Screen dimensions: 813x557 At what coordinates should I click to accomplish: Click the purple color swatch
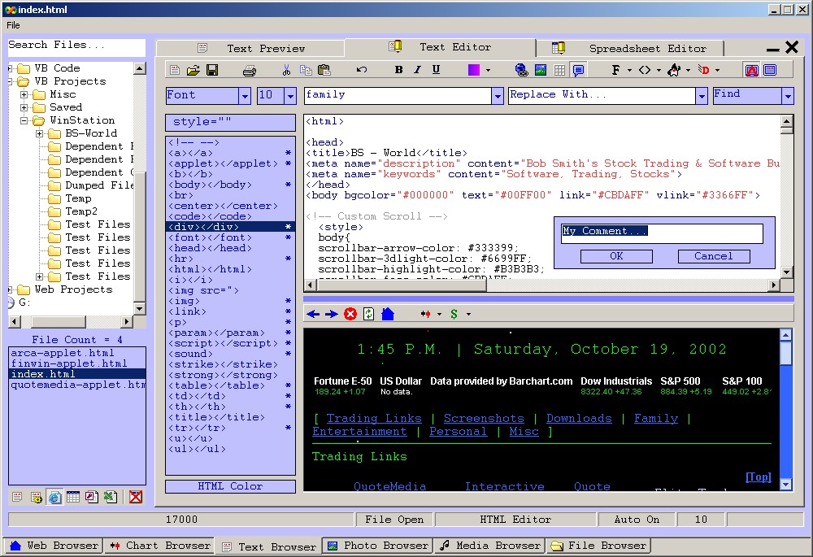click(x=474, y=70)
